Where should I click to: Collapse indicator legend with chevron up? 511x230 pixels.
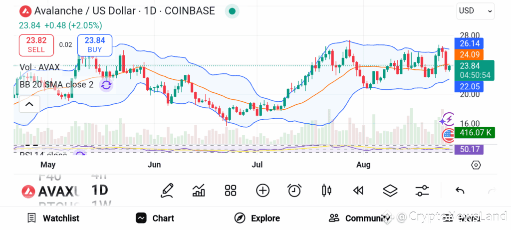[x=29, y=104]
